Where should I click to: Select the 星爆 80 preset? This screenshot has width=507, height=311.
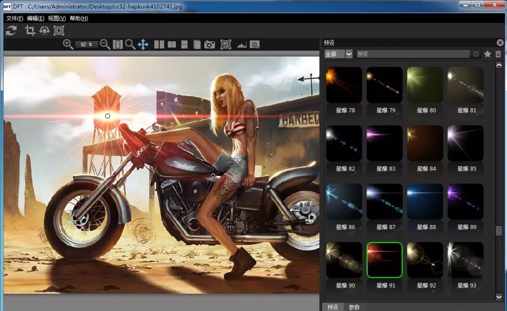point(425,85)
